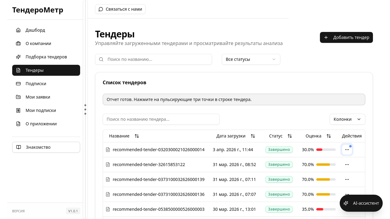This screenshot has height=219, width=390.
Task: Sort by Дата загрузки column arrows
Action: (253, 136)
